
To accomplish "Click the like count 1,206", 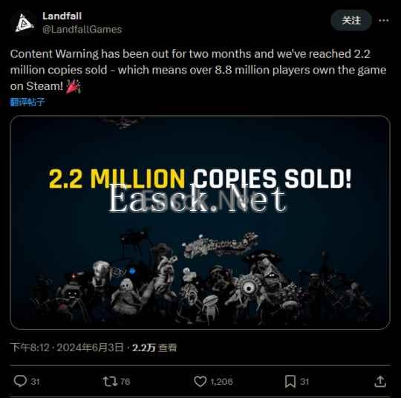I will pos(221,382).
